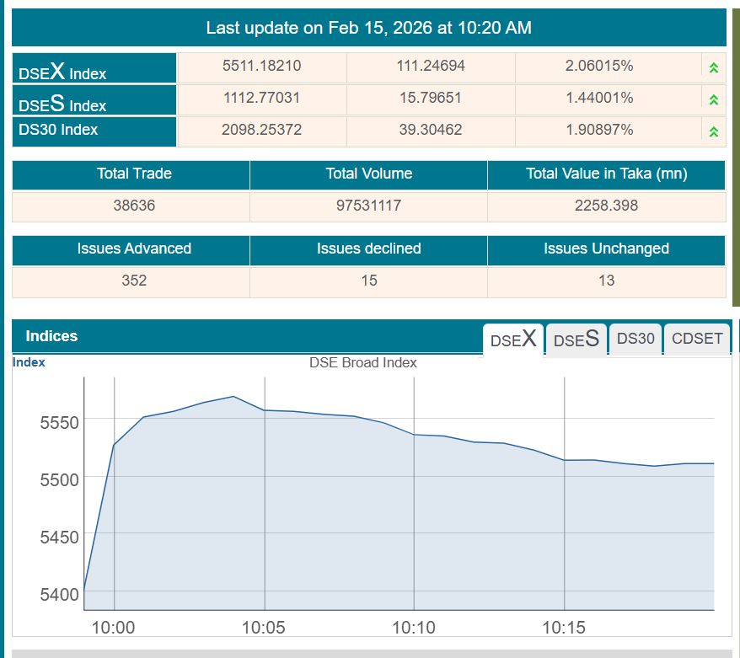Click the Issues Advanced count 352
Screen dimensions: 740x658
(x=134, y=281)
